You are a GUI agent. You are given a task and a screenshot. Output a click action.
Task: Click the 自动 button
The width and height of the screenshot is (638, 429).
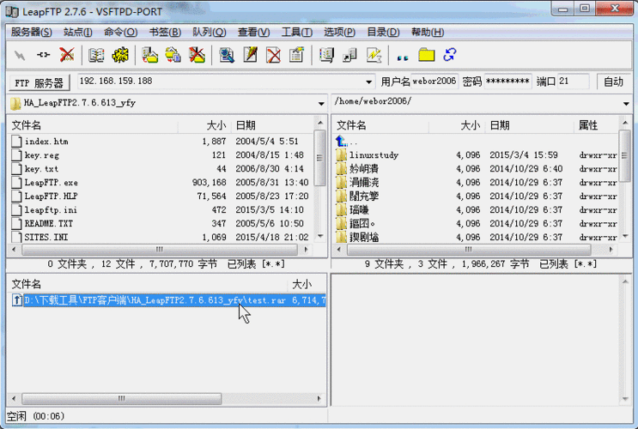pyautogui.click(x=613, y=82)
